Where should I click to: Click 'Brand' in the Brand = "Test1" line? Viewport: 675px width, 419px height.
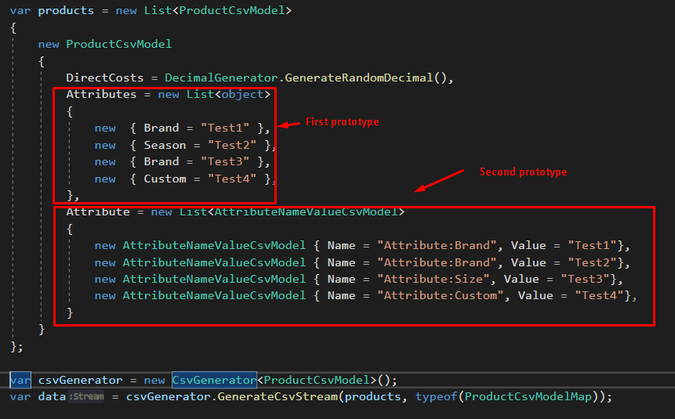tap(161, 128)
